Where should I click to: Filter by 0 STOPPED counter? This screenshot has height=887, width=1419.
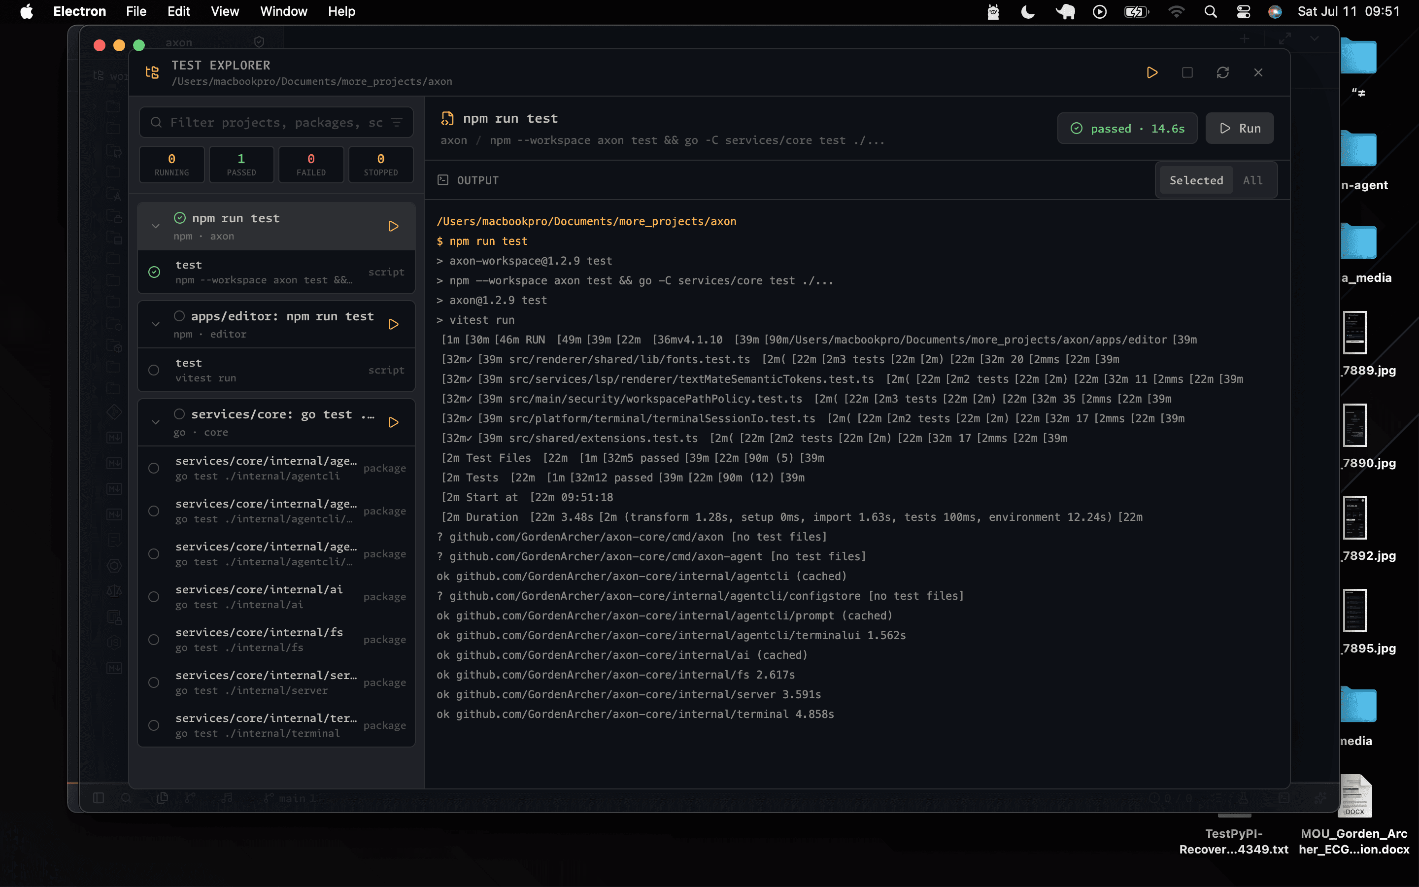[x=380, y=165]
